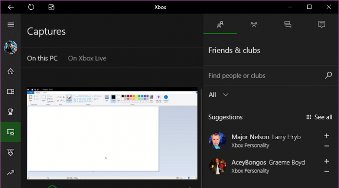The image size is (339, 188).
Task: Remove AceyBongos from suggestions
Action: [327, 171]
